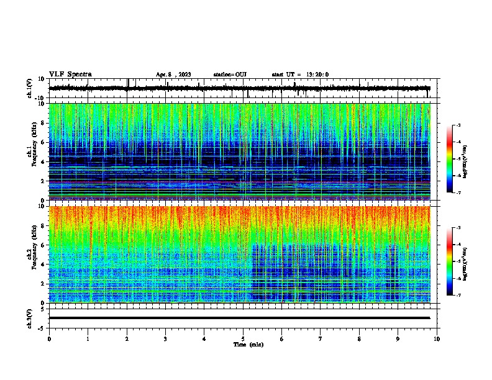
Task: Click time axis tick label "5"
Action: click(x=243, y=339)
